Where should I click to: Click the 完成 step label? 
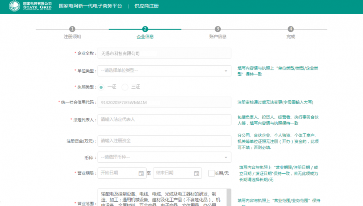[290, 37]
